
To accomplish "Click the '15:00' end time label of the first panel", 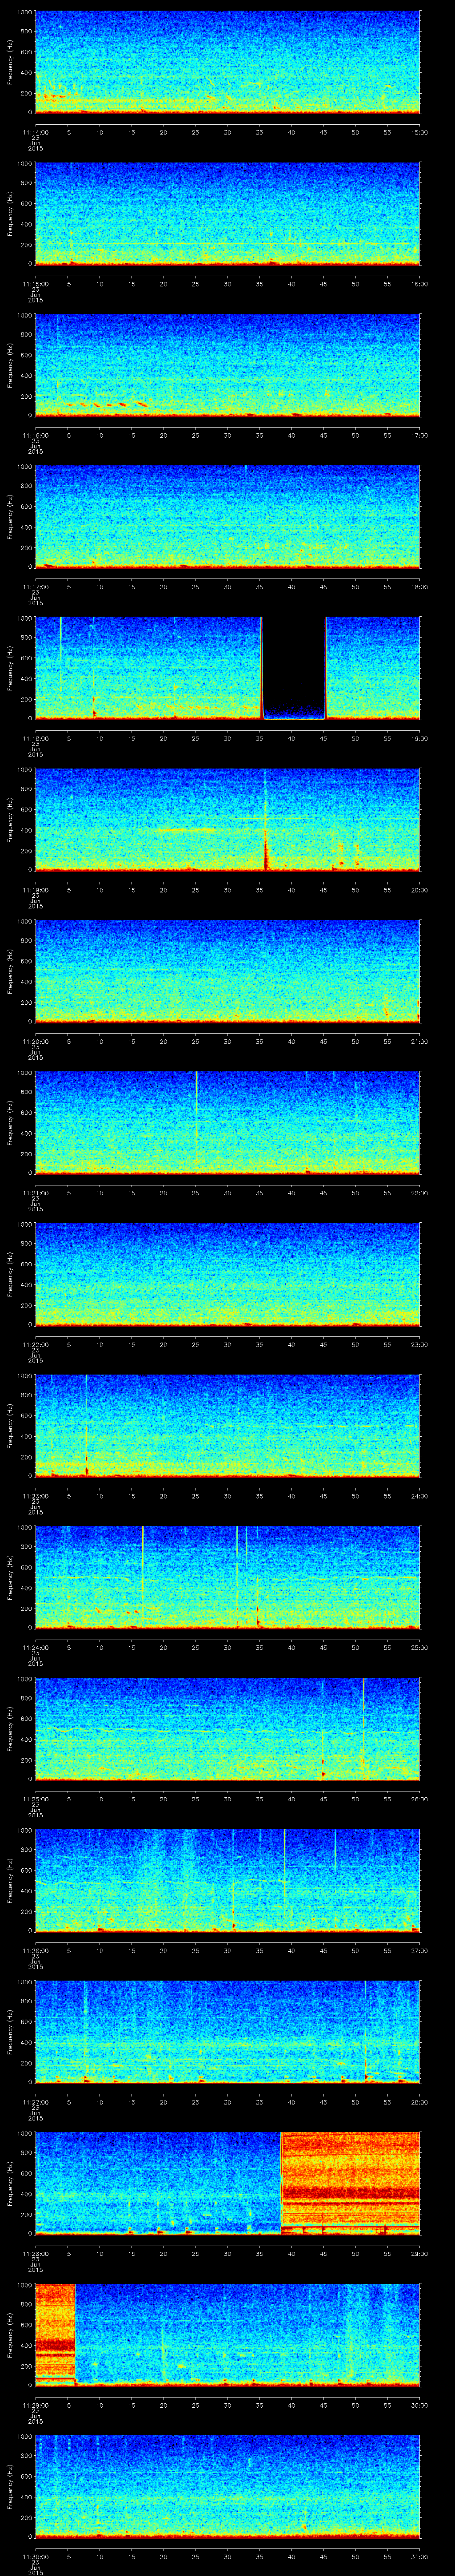I will [x=419, y=131].
